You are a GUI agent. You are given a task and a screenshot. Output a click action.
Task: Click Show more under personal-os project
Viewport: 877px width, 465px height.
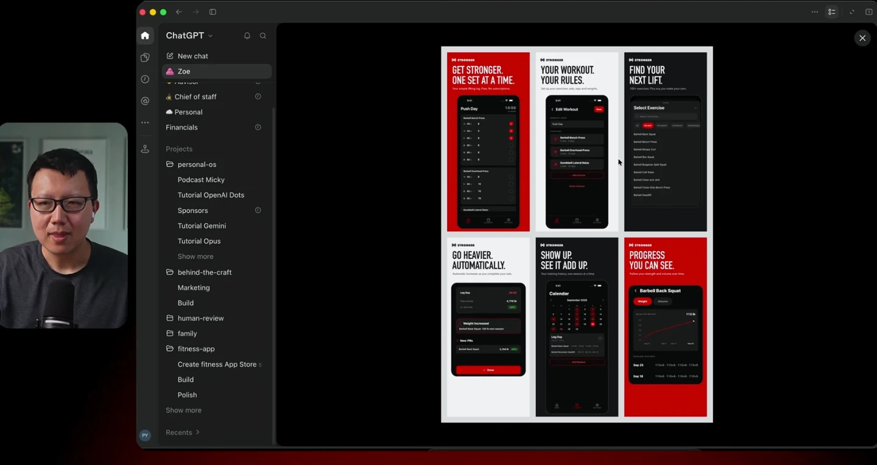(195, 257)
